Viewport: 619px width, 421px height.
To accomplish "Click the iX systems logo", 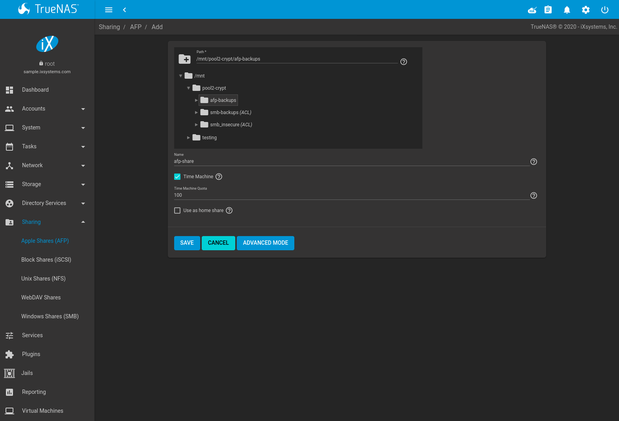I will coord(47,44).
